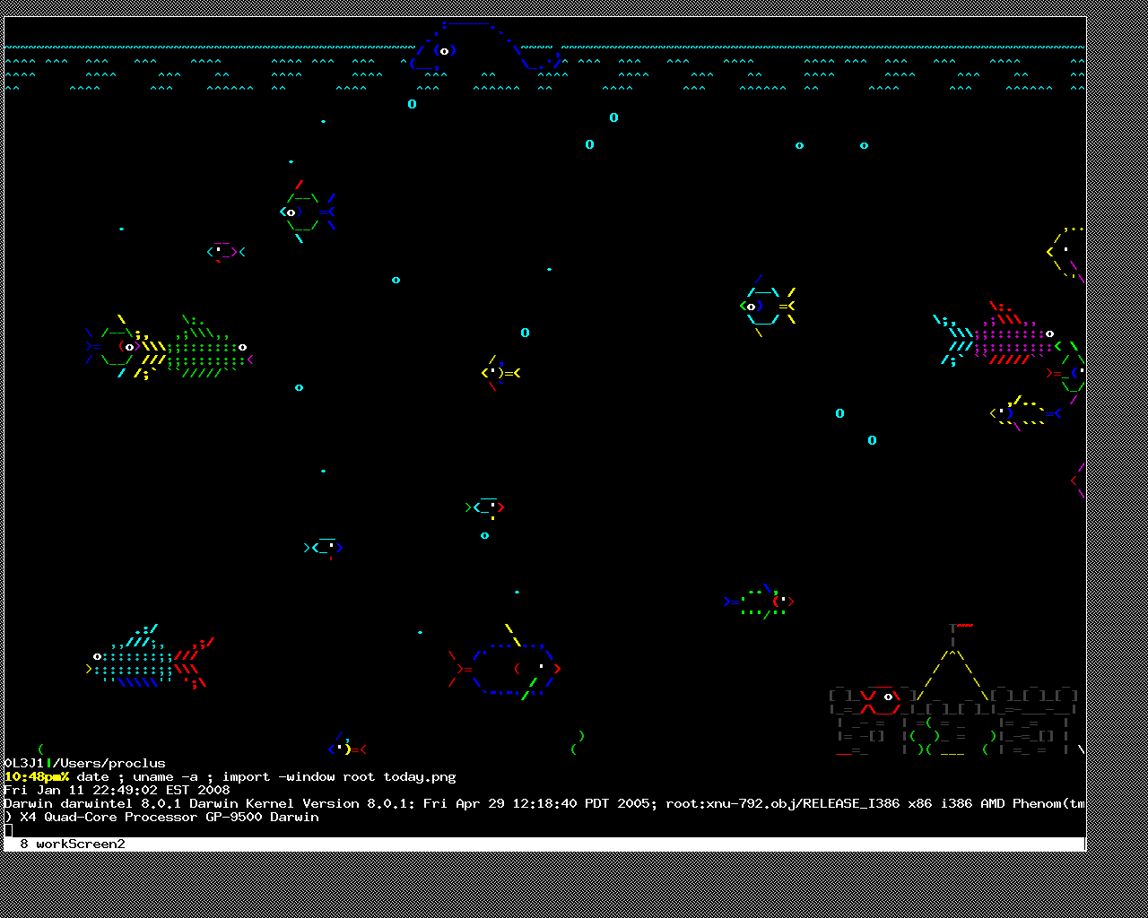Viewport: 1148px width, 918px height.
Task: Click the yellow and blue fish at right
Action: coord(1026,413)
